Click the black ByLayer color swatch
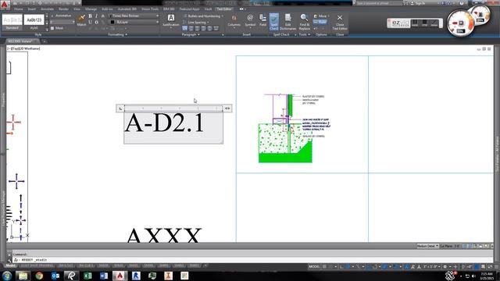Image resolution: width=500 pixels, height=281 pixels. 112,22
